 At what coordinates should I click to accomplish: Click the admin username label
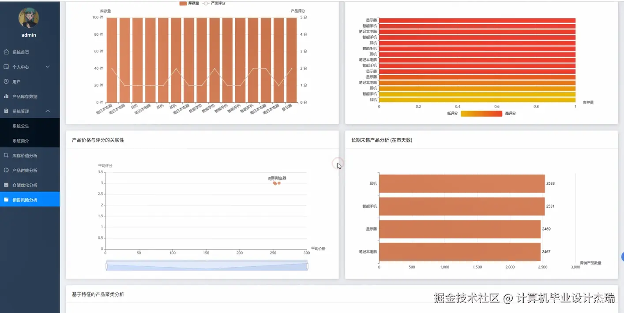[29, 35]
